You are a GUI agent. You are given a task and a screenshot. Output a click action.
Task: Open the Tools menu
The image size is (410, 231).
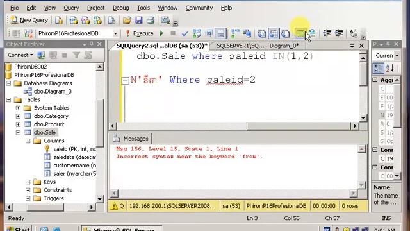point(143,8)
